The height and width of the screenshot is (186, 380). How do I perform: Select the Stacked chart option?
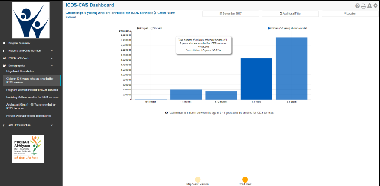pos(156,28)
